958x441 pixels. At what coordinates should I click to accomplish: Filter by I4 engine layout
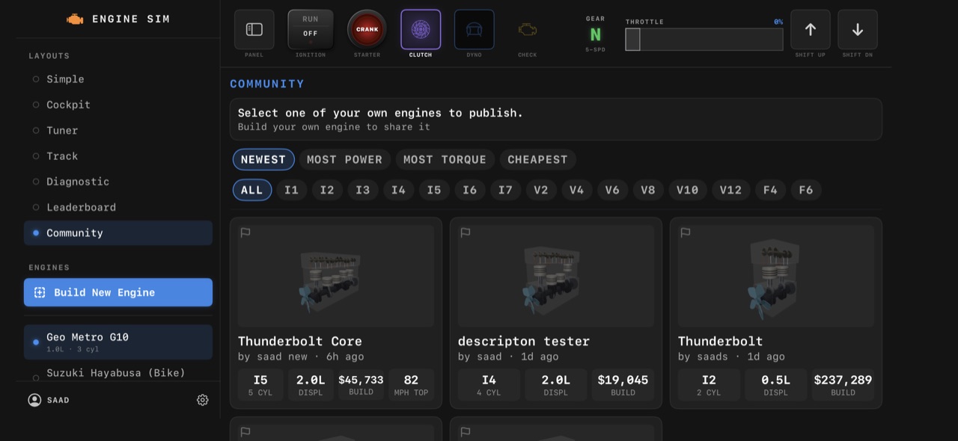pyautogui.click(x=398, y=190)
